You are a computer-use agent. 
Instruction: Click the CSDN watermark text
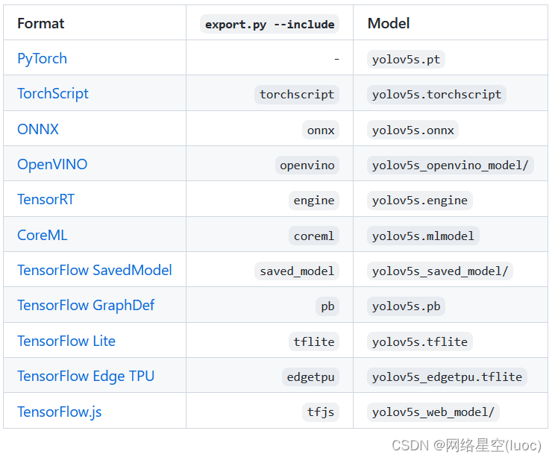pyautogui.click(x=466, y=445)
